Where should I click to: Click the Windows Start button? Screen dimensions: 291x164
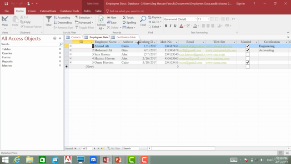point(5,160)
